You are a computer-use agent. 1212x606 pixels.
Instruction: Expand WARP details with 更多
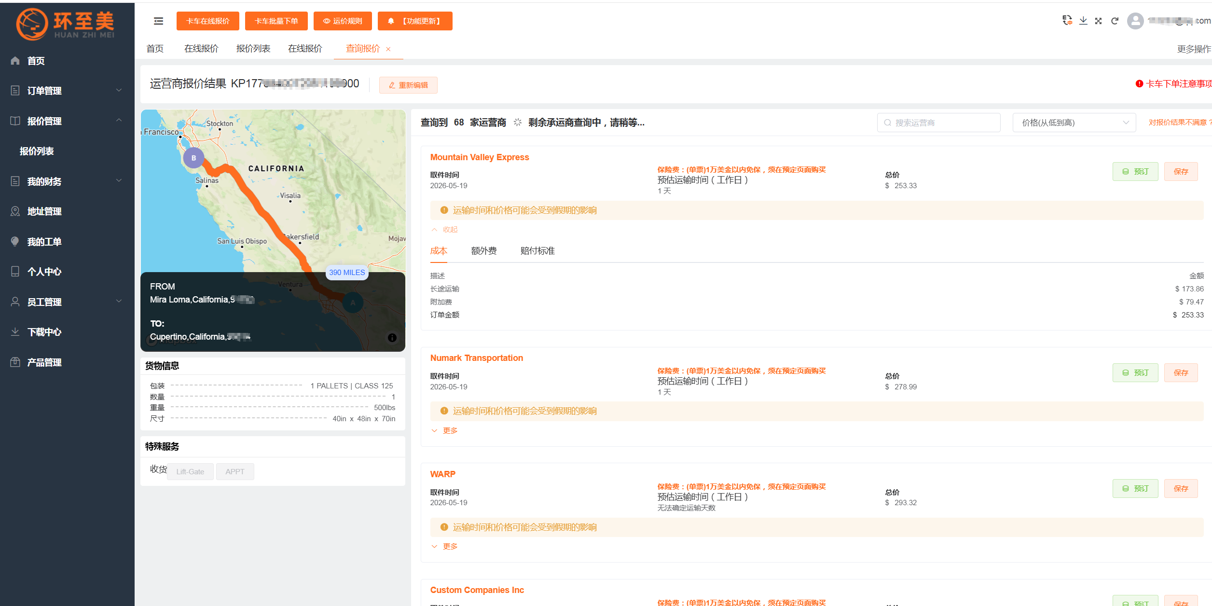click(444, 546)
